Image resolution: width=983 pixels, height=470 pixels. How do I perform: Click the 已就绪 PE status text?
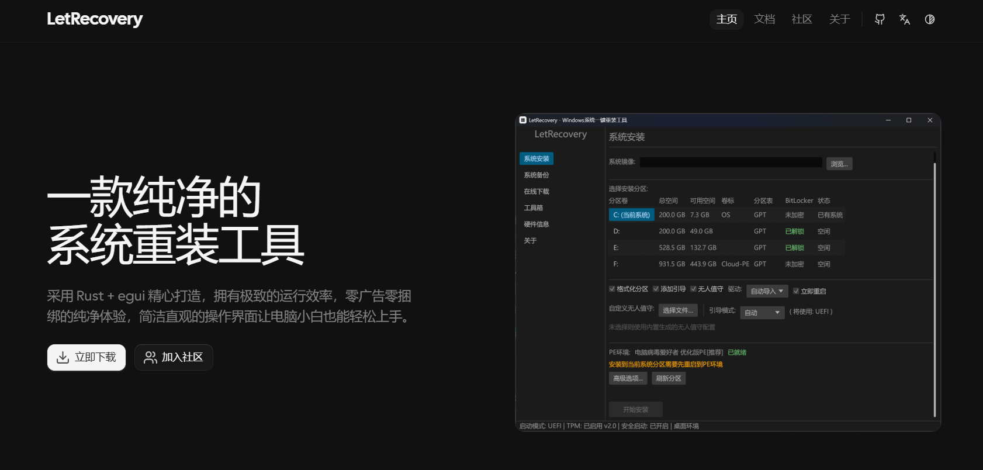pos(737,352)
